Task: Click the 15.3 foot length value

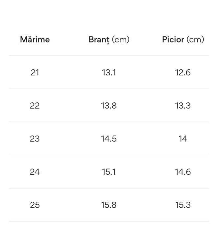Action: pyautogui.click(x=183, y=205)
